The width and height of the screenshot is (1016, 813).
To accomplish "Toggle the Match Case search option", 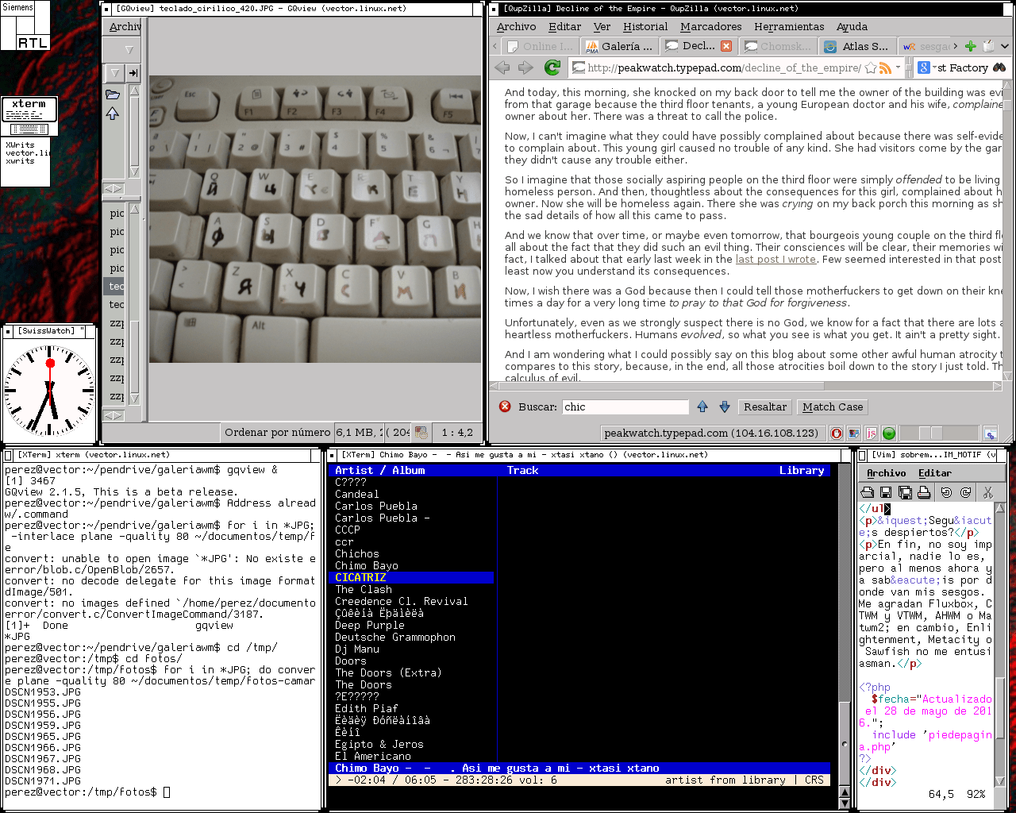I will (832, 406).
